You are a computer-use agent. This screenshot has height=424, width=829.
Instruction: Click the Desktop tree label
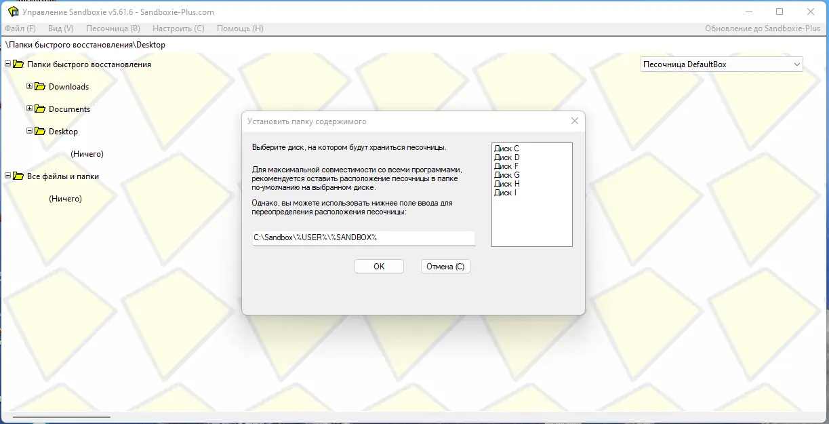pyautogui.click(x=64, y=132)
